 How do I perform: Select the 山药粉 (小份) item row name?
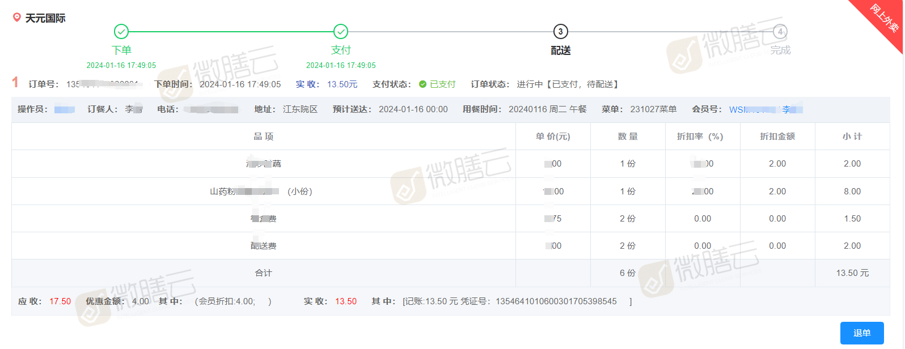pos(261,191)
